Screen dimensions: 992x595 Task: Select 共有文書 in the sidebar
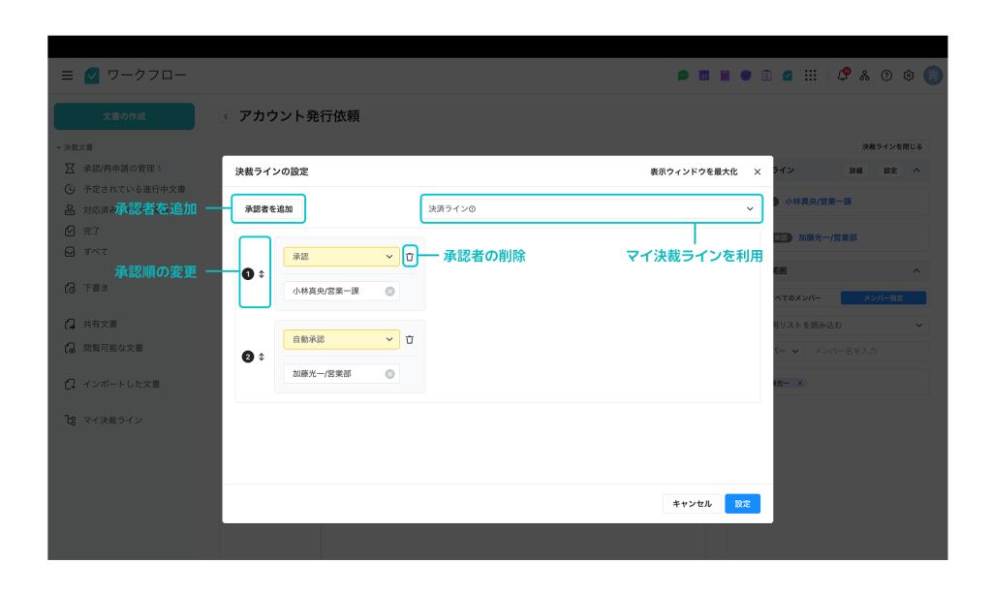point(100,324)
